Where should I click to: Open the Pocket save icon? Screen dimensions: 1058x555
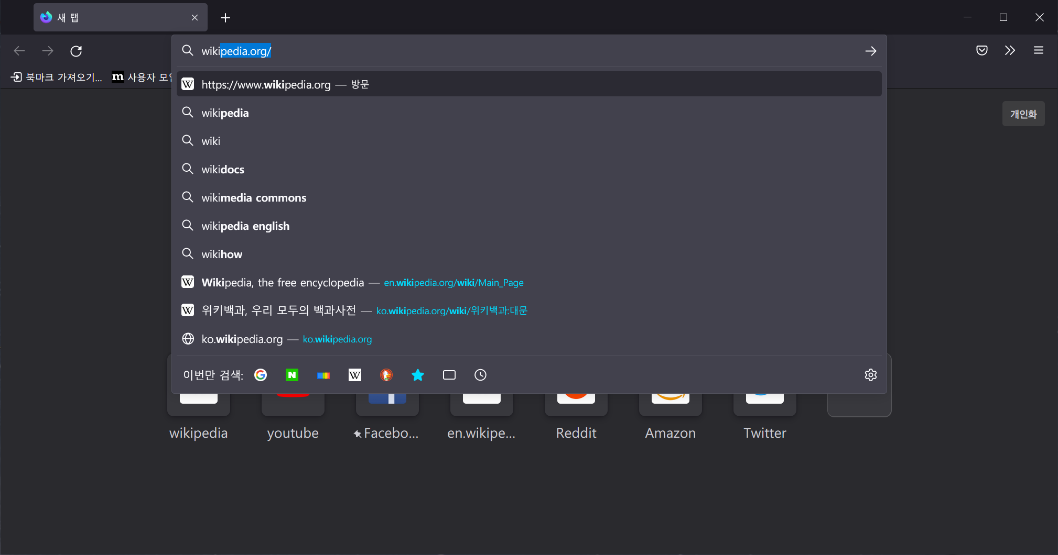982,50
